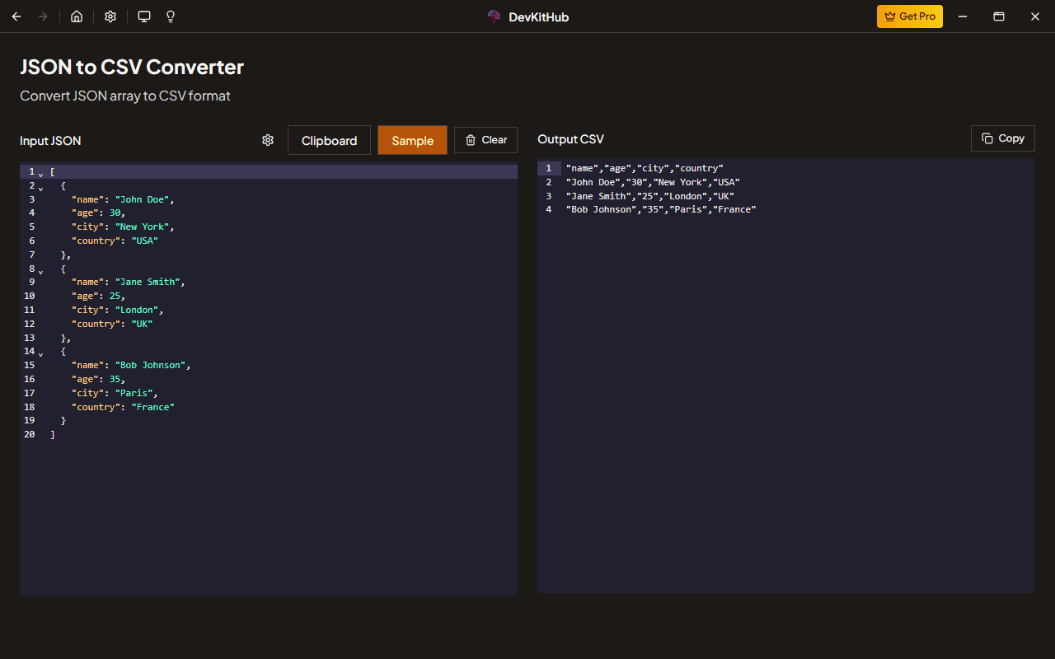Click the CSV row for Bob Johnson

[x=661, y=209]
